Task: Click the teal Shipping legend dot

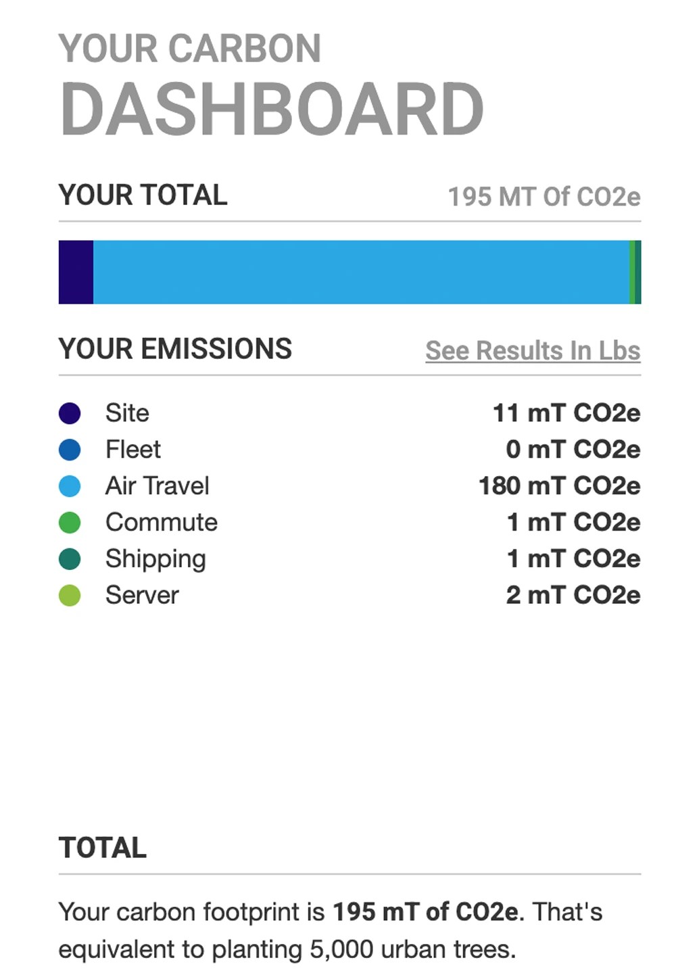Action: point(70,559)
